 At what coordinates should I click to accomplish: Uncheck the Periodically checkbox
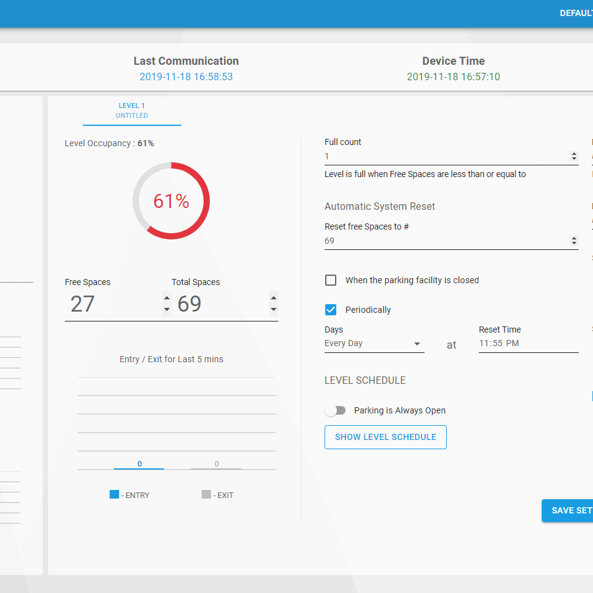click(x=331, y=310)
